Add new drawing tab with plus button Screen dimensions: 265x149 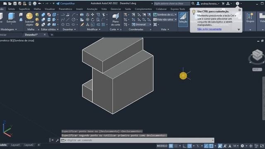point(52,35)
